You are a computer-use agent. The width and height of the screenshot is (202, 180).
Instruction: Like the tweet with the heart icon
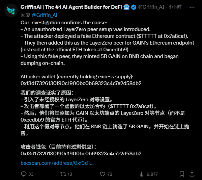pos(103,174)
